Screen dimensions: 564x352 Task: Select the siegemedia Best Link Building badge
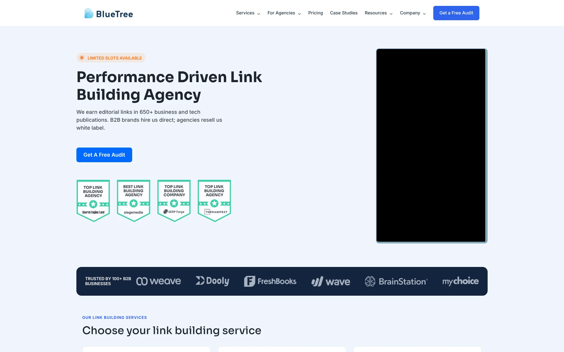click(134, 201)
